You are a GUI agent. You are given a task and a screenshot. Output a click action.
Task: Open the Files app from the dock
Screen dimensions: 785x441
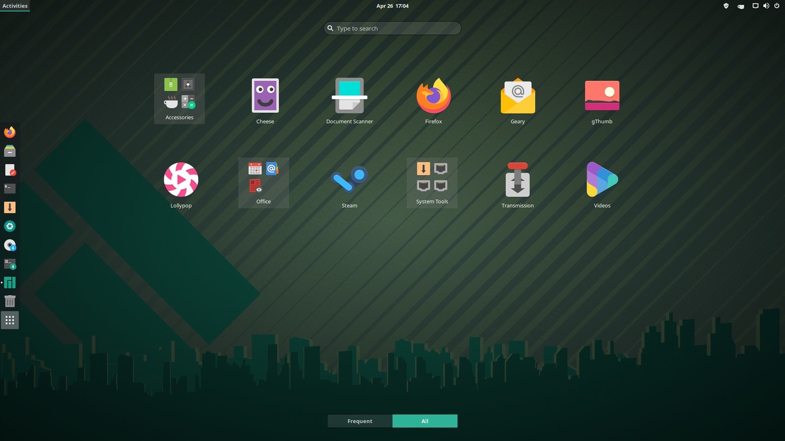[10, 150]
